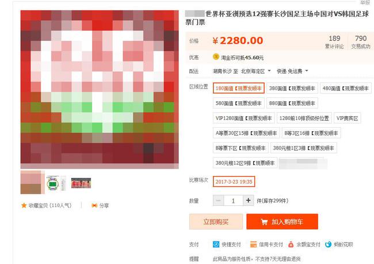Increase quantity with the plus button
Screen dimensions: 374x264
(249, 200)
